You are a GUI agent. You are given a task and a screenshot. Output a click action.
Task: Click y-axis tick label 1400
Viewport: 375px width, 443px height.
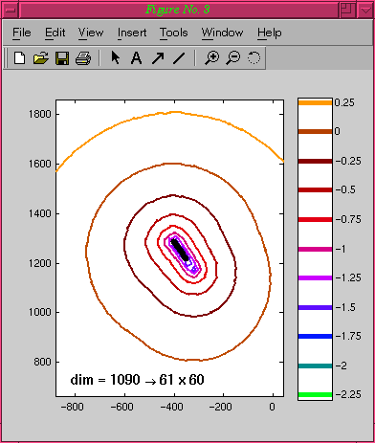(x=39, y=213)
